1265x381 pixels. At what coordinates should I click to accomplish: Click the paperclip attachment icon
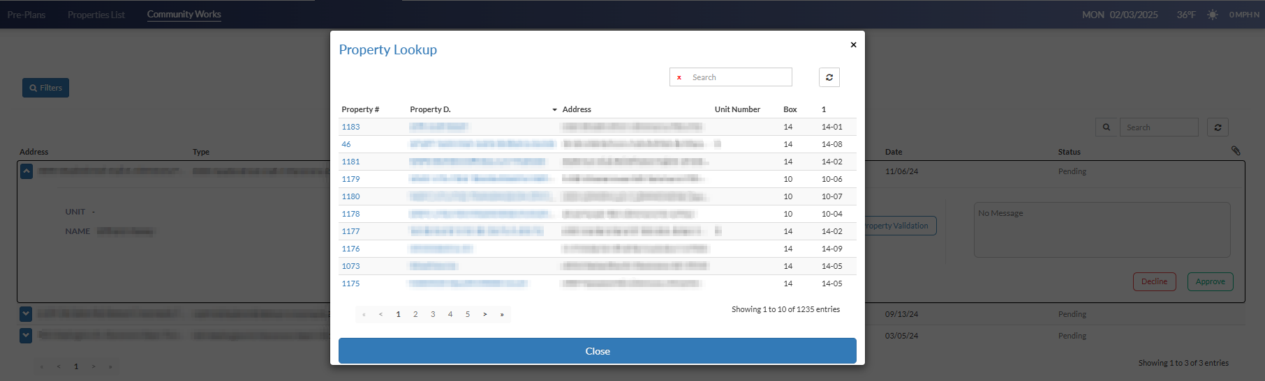[1236, 150]
